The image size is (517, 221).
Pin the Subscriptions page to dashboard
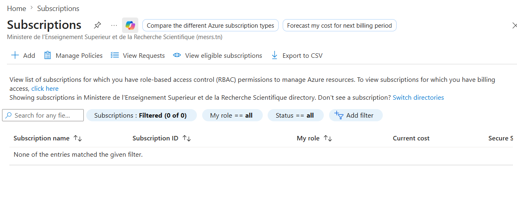[97, 25]
